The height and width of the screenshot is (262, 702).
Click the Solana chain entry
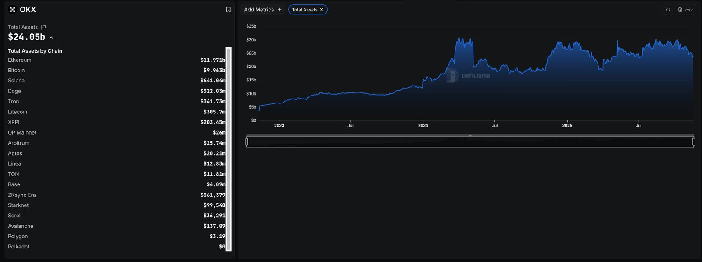(16, 81)
